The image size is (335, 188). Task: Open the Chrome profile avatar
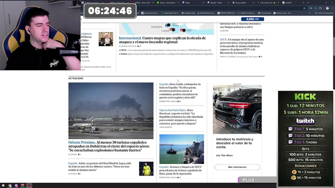click(x=327, y=8)
